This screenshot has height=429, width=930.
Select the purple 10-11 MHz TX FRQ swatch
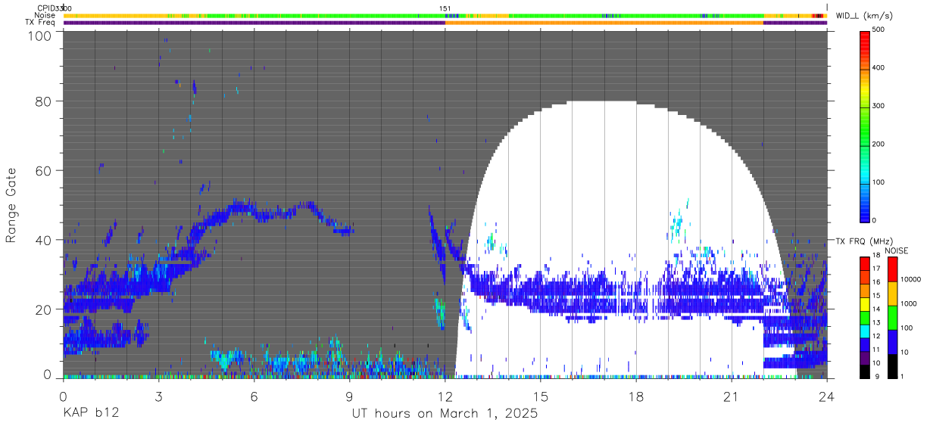point(866,358)
